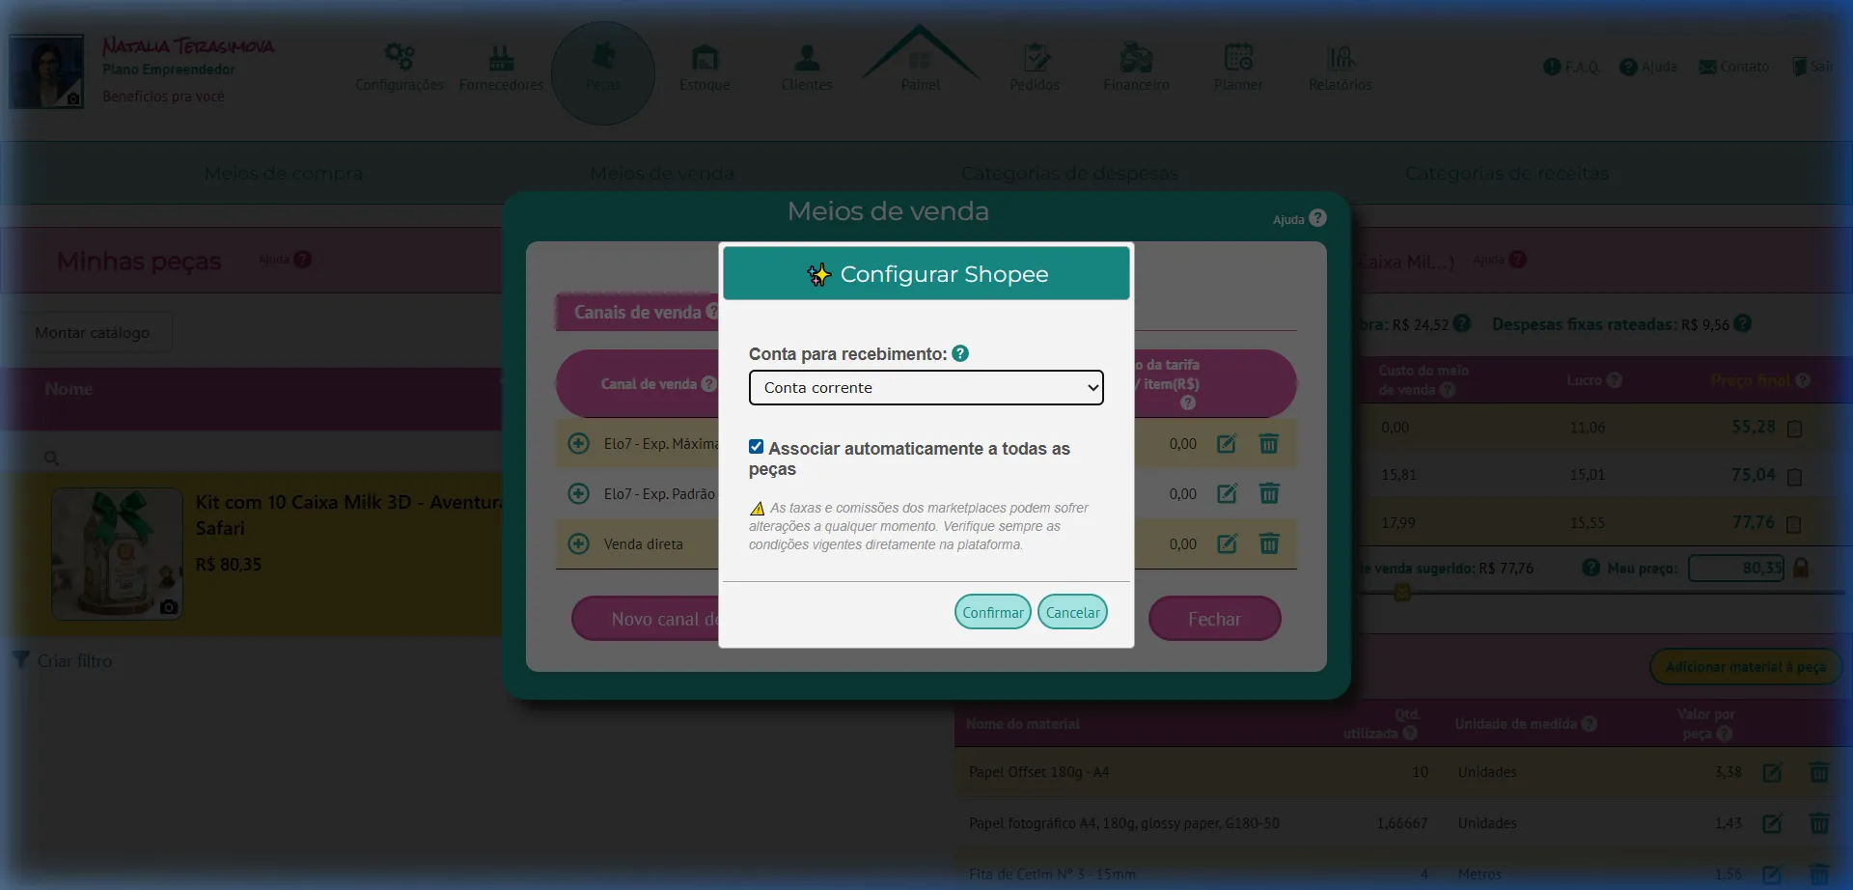The image size is (1853, 890).
Task: Open the Estoque icon in top navigation
Action: coord(705,59)
